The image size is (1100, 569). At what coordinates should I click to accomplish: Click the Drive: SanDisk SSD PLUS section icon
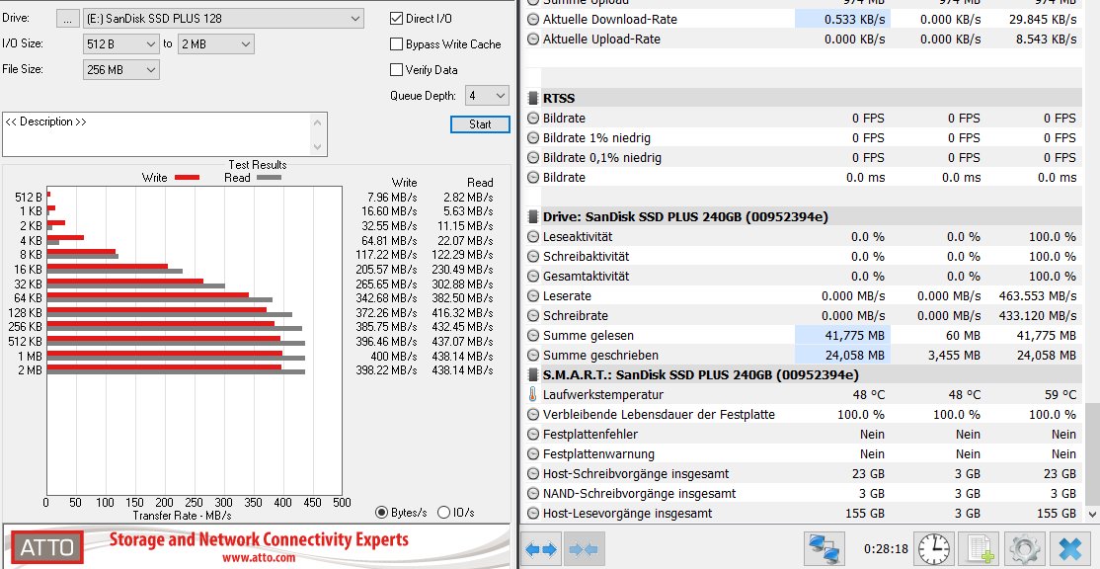tap(533, 216)
